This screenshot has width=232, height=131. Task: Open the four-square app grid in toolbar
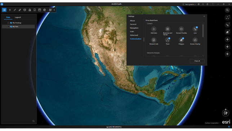(x=50, y=10)
